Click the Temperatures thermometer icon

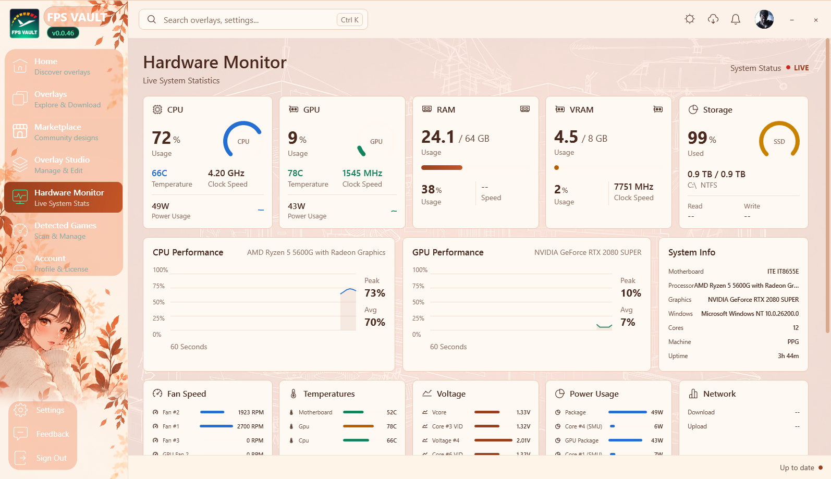click(294, 394)
